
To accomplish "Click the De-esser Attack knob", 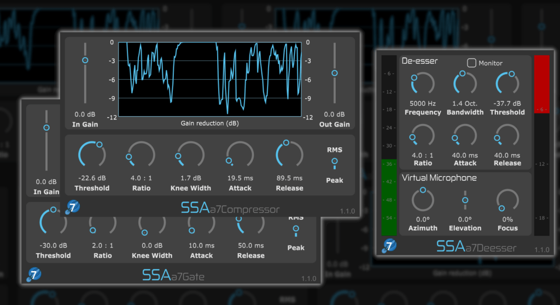I will (465, 135).
